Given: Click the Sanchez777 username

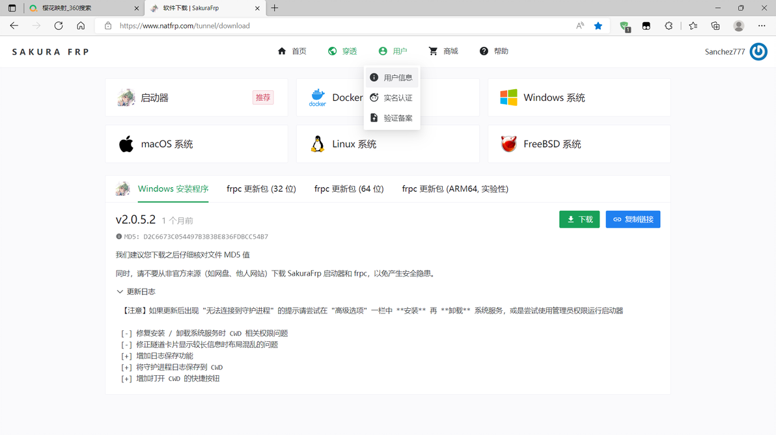Looking at the screenshot, I should point(725,52).
